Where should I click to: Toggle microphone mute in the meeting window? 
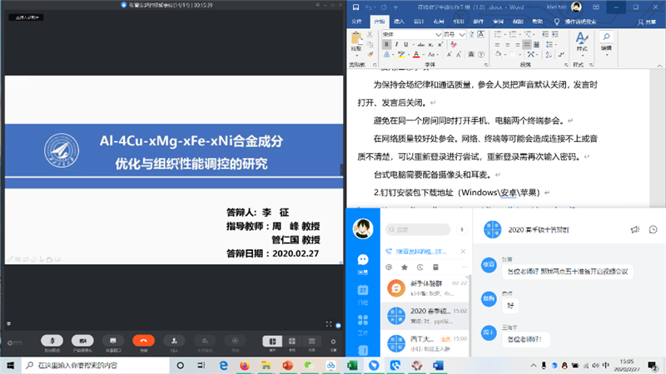coord(52,341)
